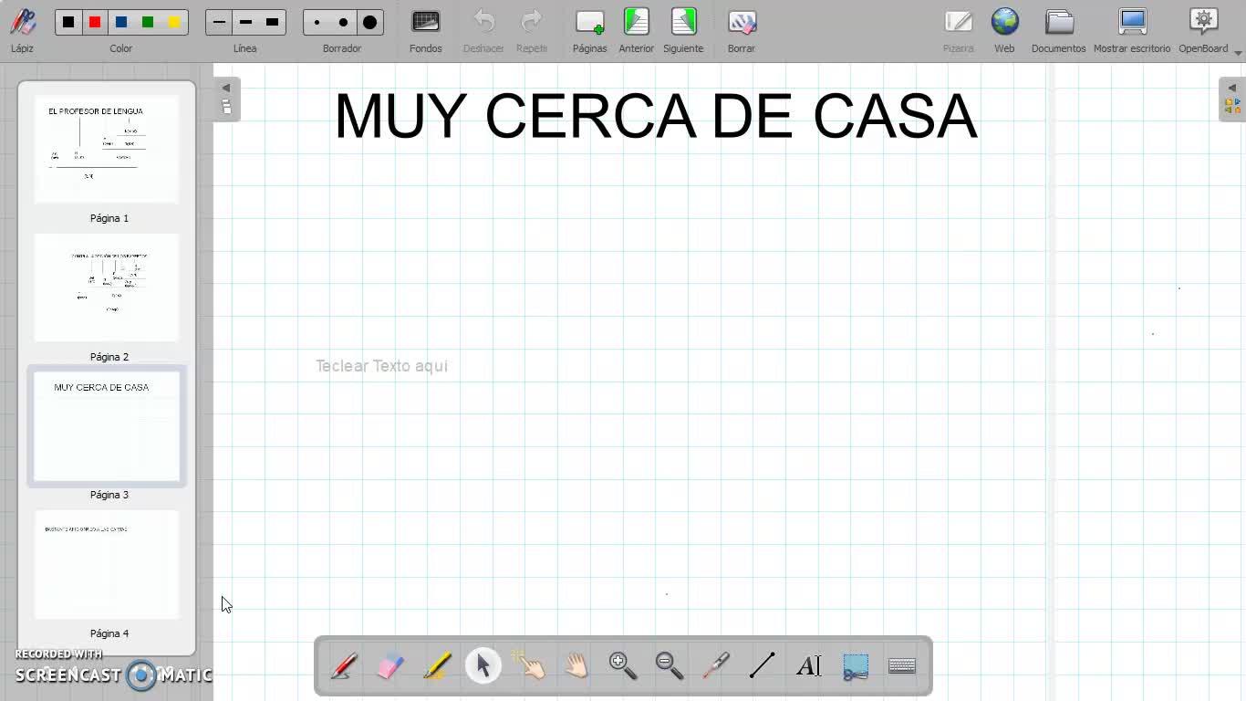Click the Zoom in magnifier tool
Image resolution: width=1246 pixels, height=701 pixels.
(x=623, y=665)
